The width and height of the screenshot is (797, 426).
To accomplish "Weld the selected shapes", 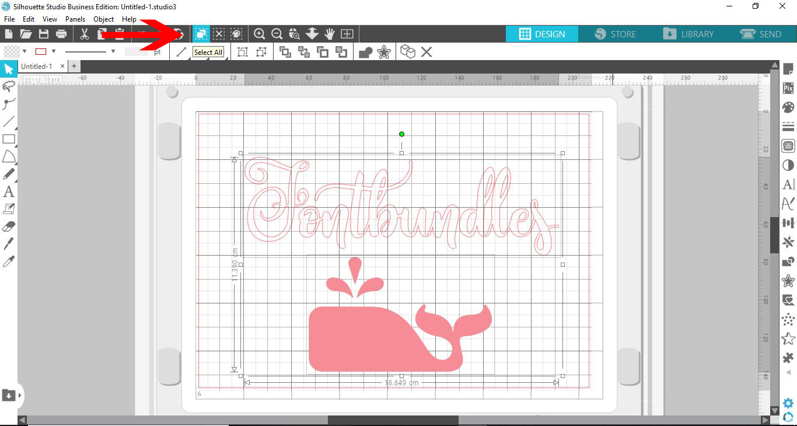I will pos(366,53).
